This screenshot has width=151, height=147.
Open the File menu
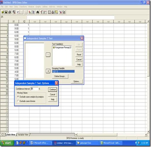(2, 7)
